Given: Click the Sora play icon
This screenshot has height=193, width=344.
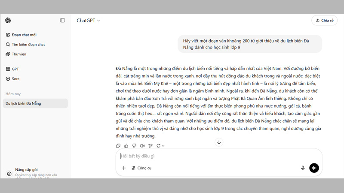Looking at the screenshot, I should (8, 79).
